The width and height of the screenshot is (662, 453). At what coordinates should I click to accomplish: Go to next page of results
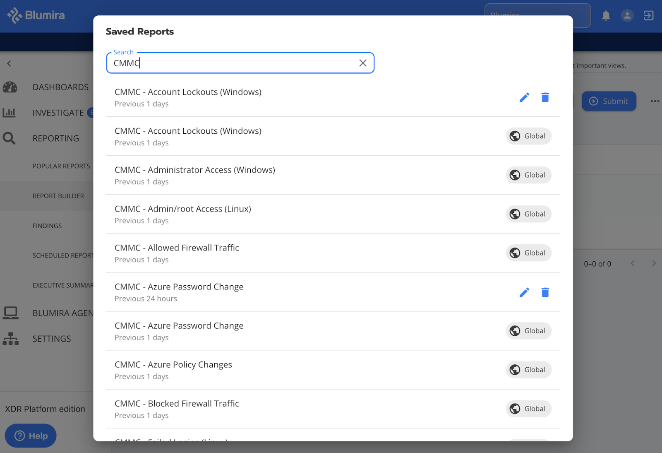pyautogui.click(x=654, y=264)
